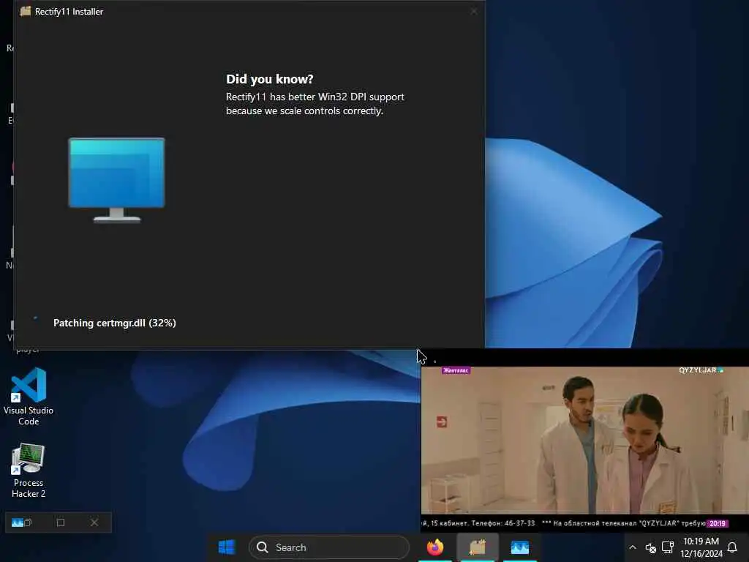Click the 20:19 time badge in video
Image resolution: width=749 pixels, height=562 pixels.
(717, 523)
